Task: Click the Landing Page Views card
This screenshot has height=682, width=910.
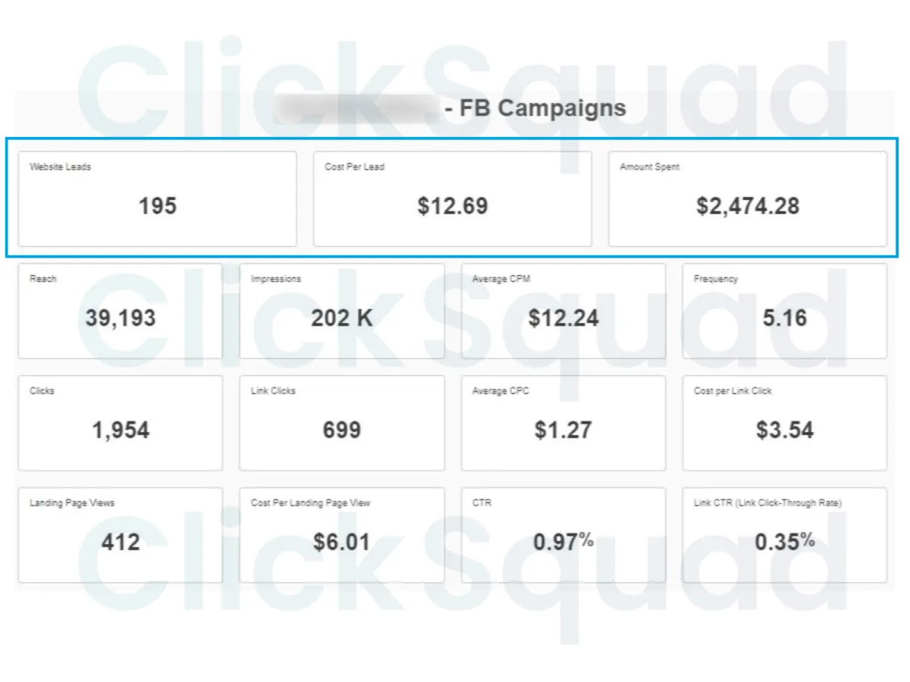Action: click(121, 535)
